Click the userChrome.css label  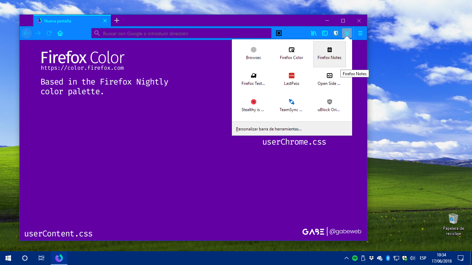(x=294, y=142)
